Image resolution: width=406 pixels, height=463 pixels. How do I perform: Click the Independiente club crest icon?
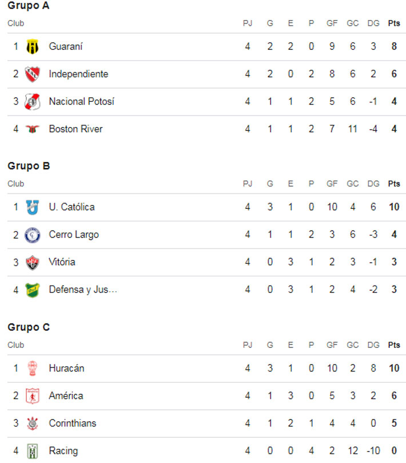click(33, 74)
